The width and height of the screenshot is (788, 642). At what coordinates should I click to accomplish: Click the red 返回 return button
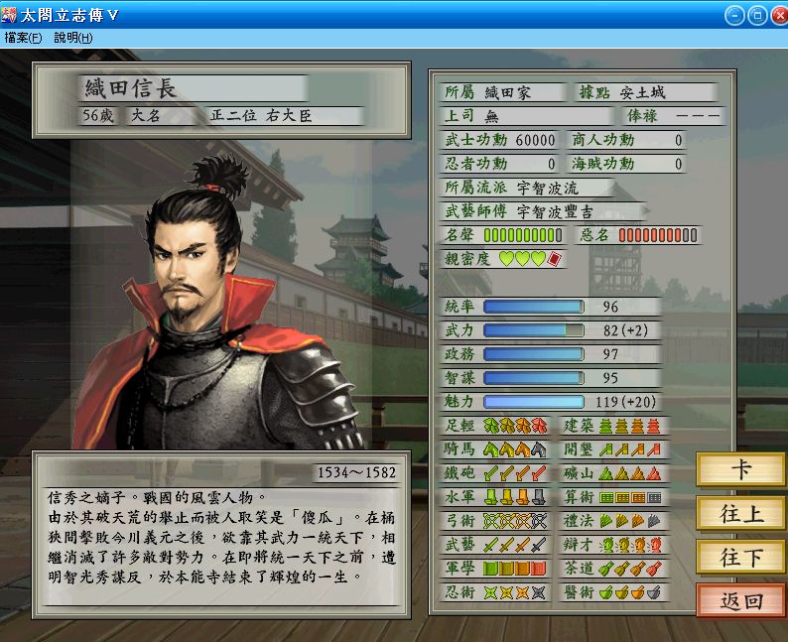click(740, 600)
